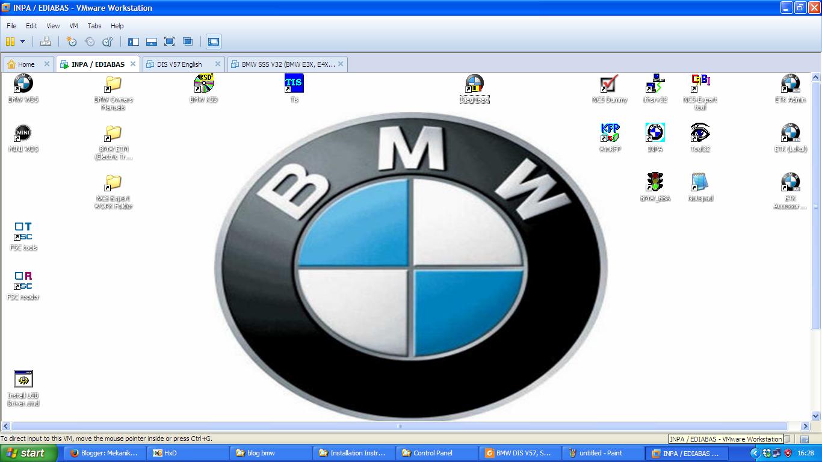Close the INPA / EDIABAS tab
The width and height of the screenshot is (822, 462).
point(133,64)
